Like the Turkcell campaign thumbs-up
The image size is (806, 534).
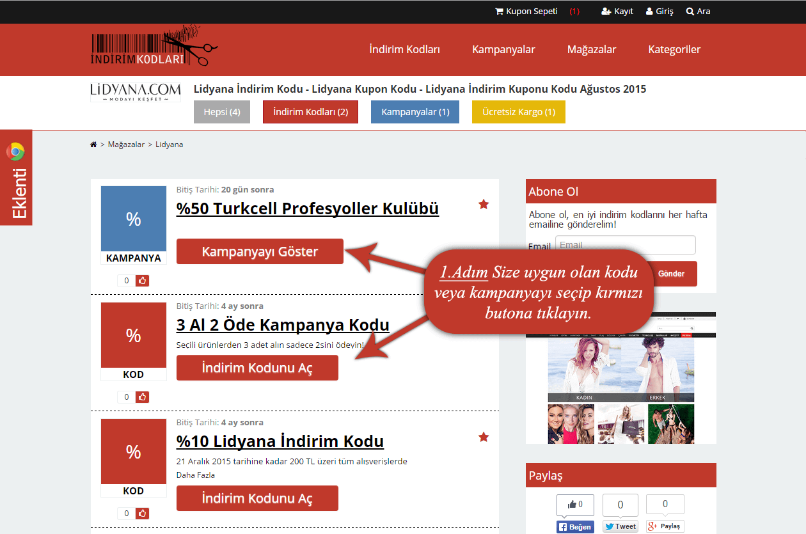143,280
